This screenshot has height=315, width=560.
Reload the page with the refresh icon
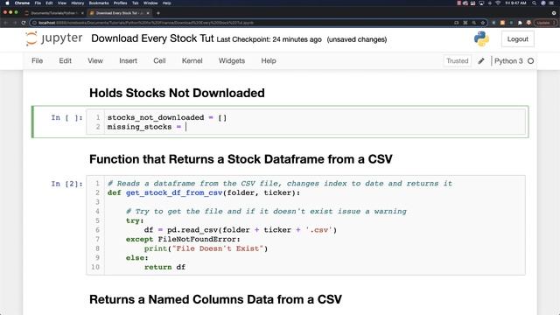point(24,23)
